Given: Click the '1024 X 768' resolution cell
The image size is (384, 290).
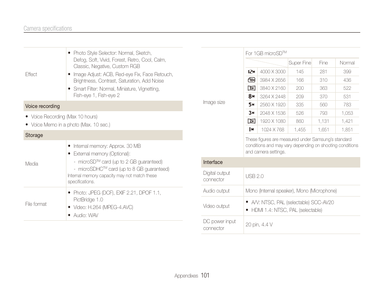Looking at the screenshot, I should (273, 129).
